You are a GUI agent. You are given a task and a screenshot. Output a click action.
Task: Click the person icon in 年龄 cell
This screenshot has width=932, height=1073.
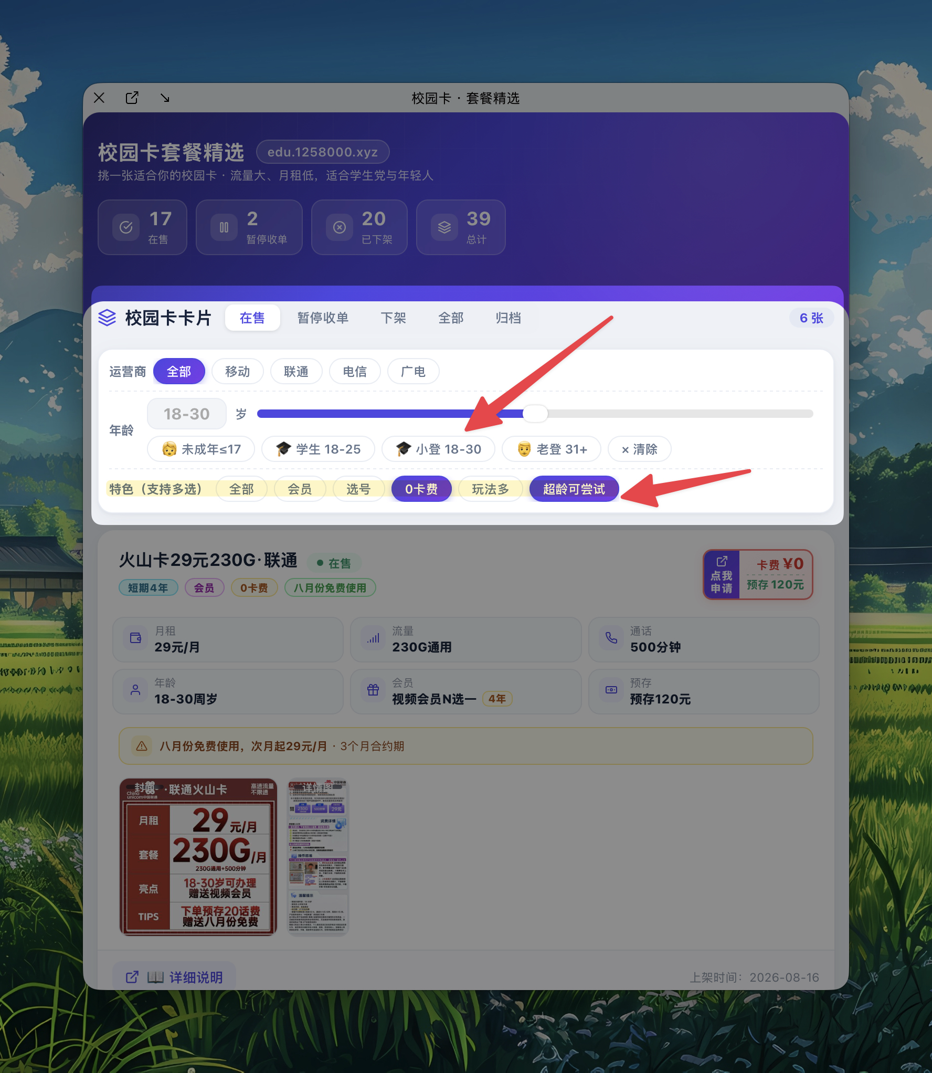pyautogui.click(x=135, y=690)
